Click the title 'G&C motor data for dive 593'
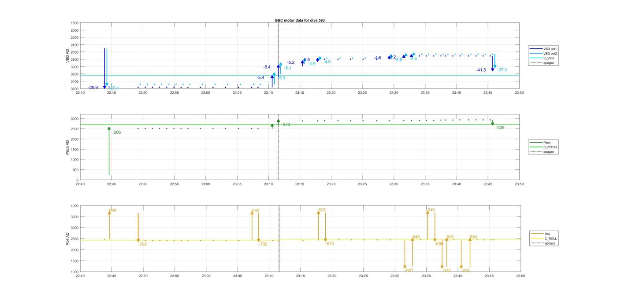 point(300,20)
